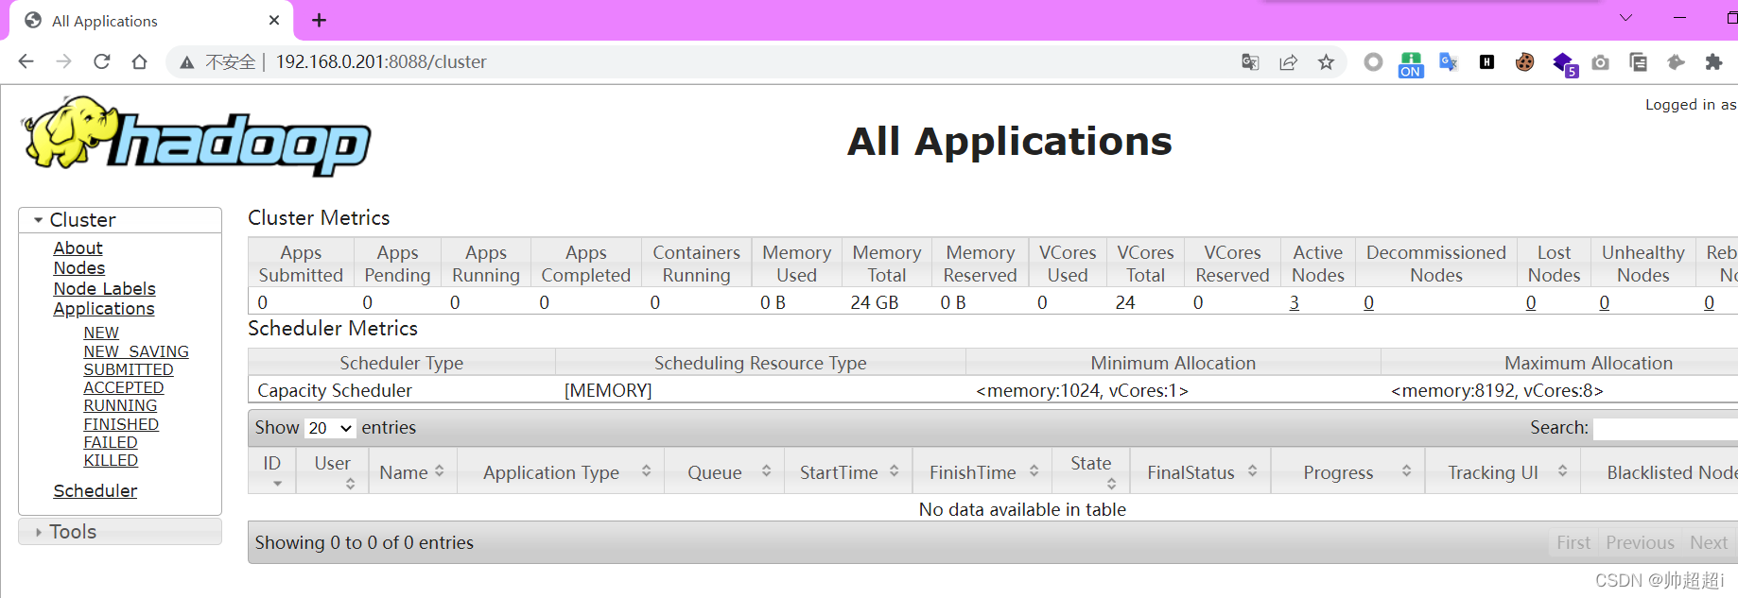
Task: Open the tab search chevron
Action: [1625, 18]
